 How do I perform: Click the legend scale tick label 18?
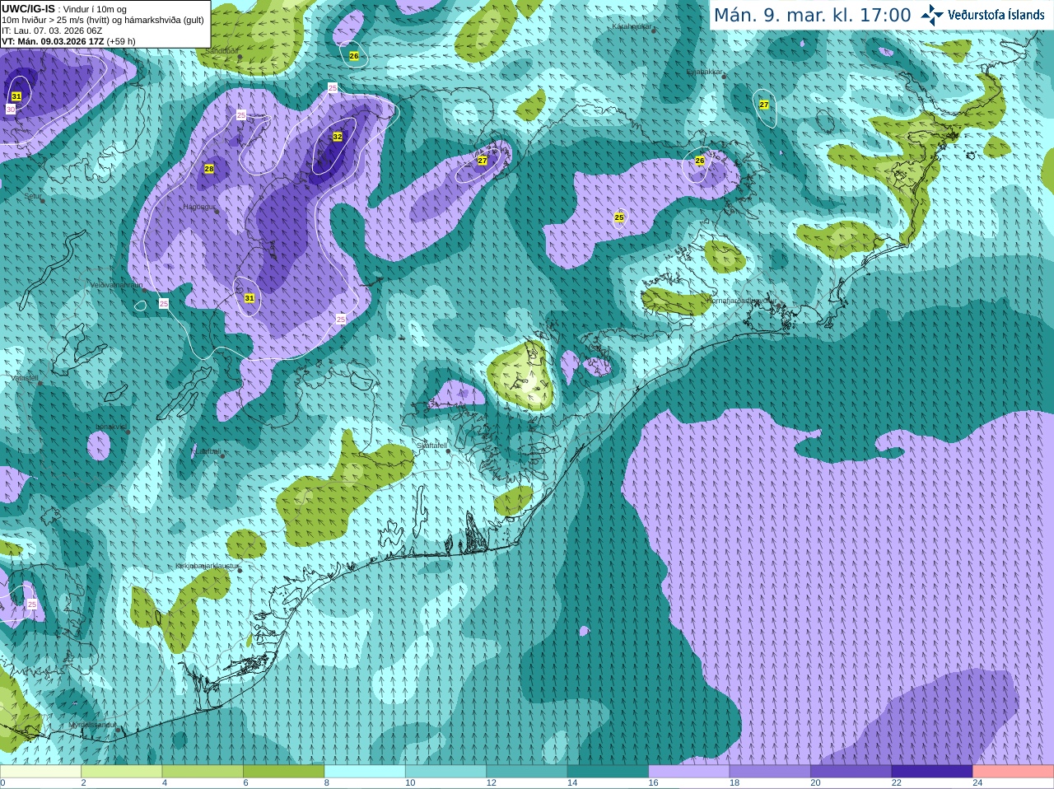click(735, 783)
